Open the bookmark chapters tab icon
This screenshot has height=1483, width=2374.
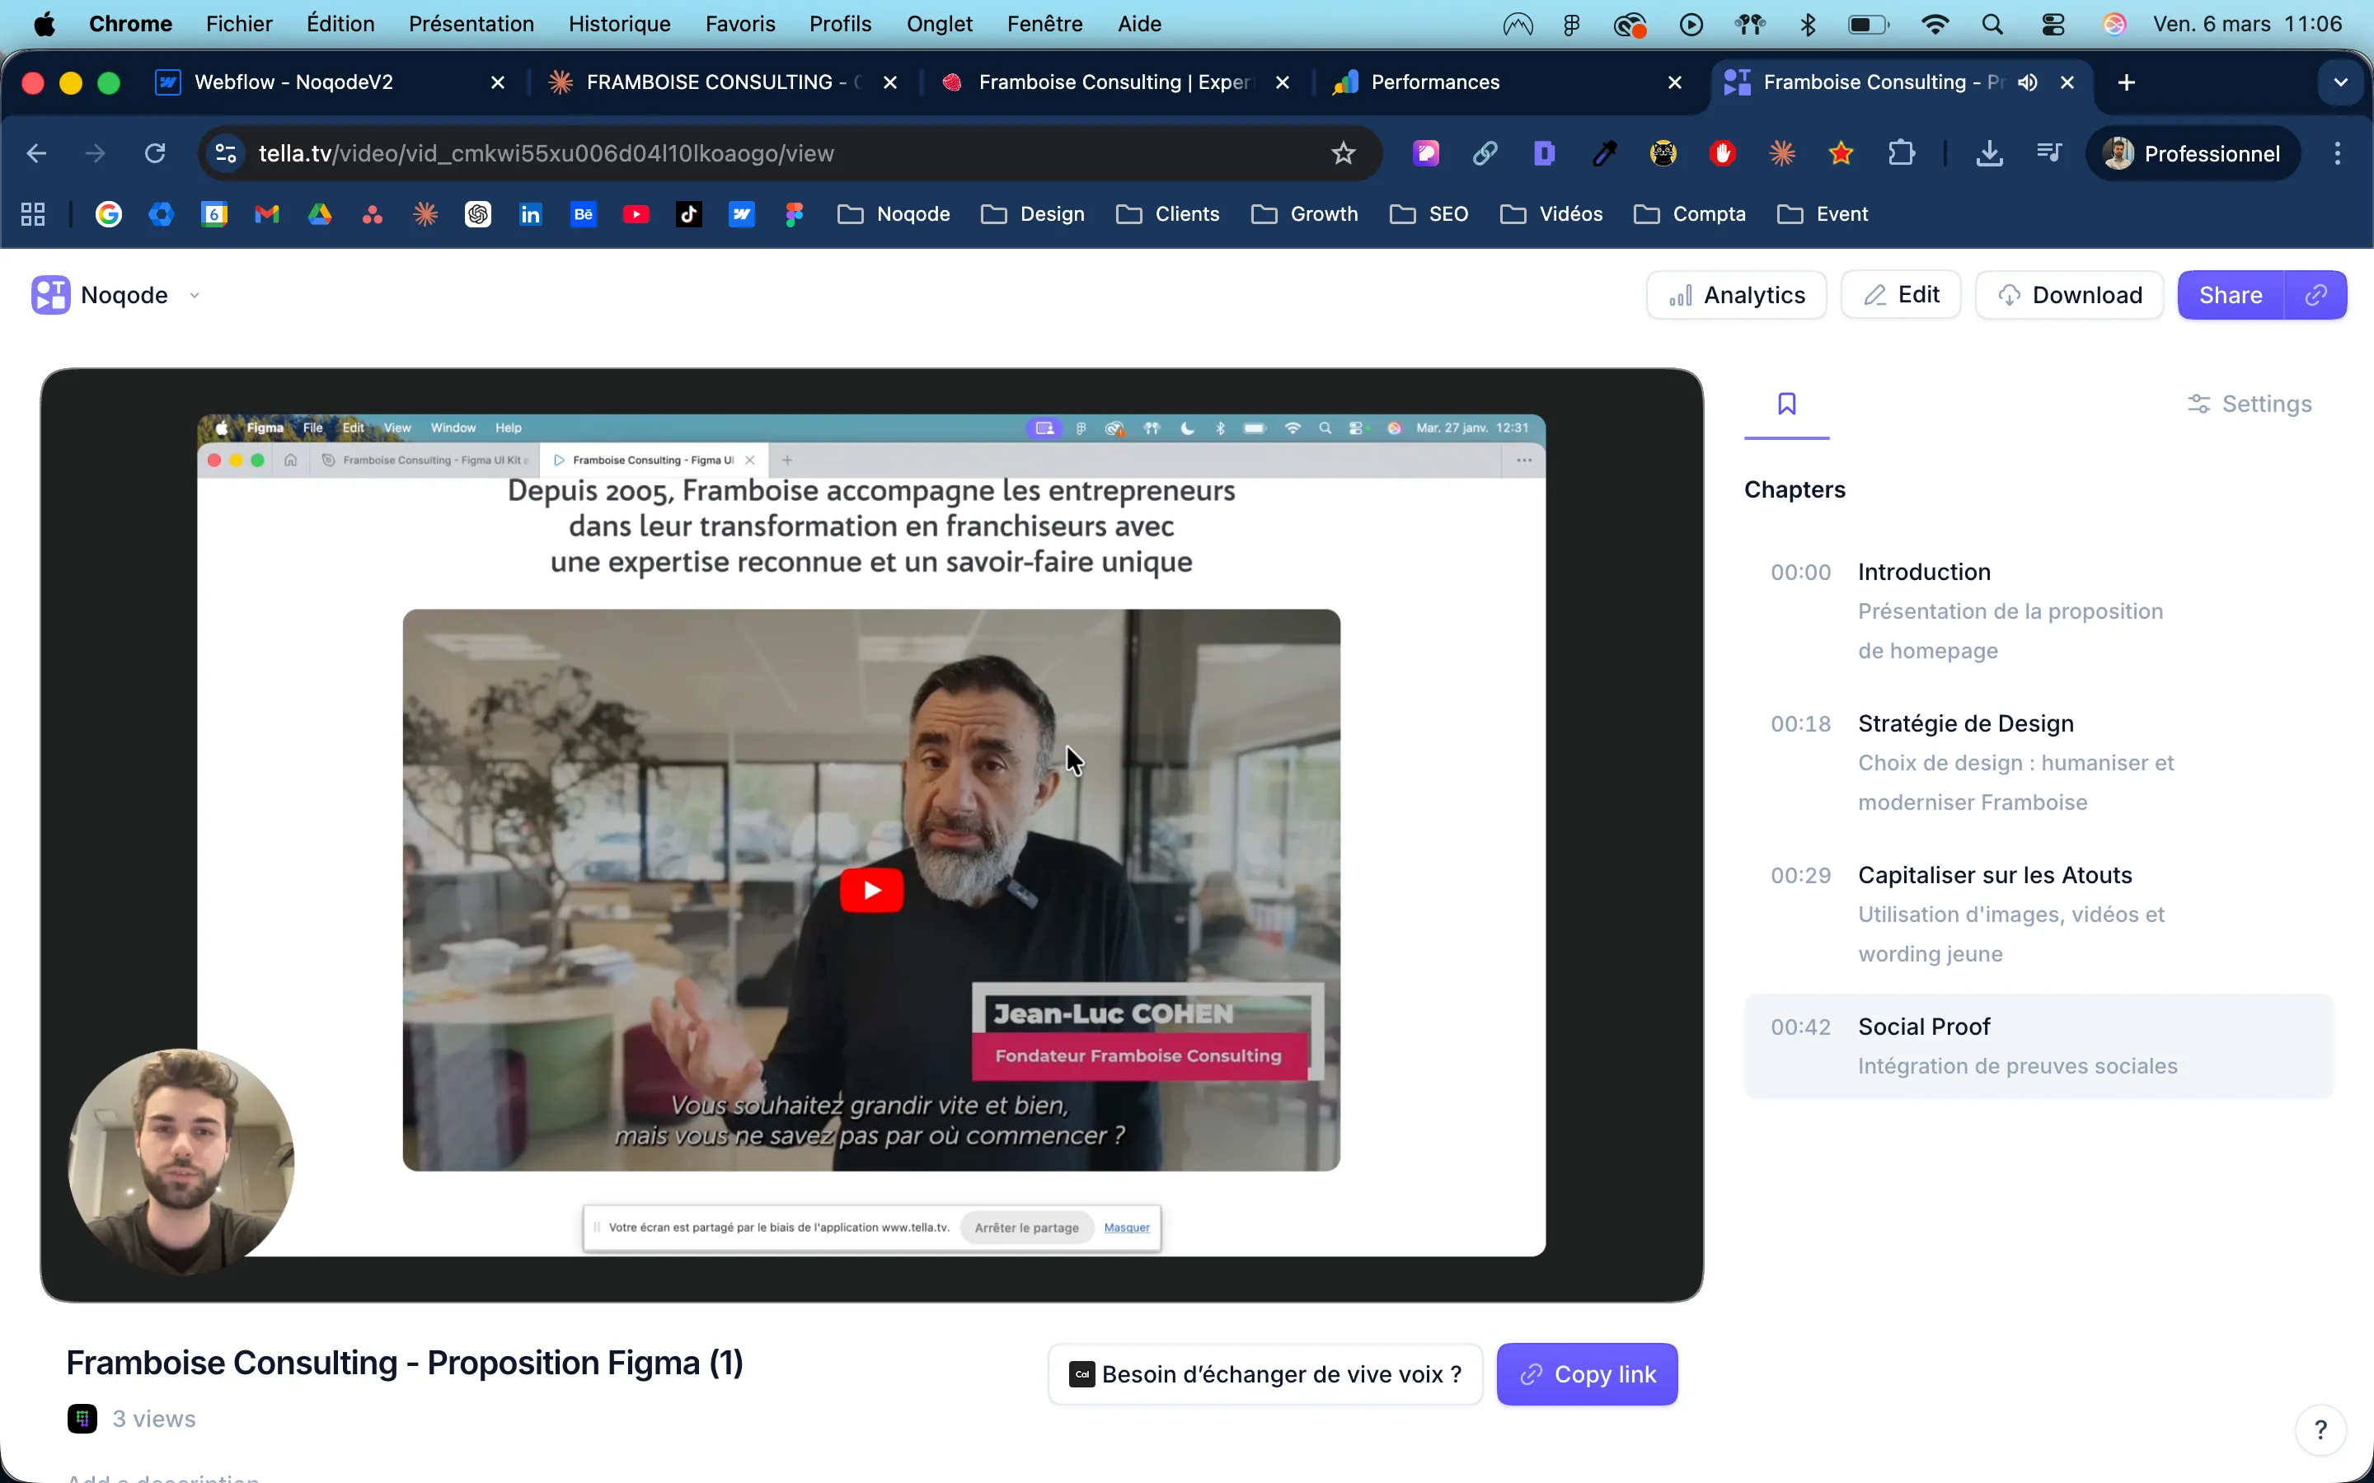click(x=1786, y=404)
